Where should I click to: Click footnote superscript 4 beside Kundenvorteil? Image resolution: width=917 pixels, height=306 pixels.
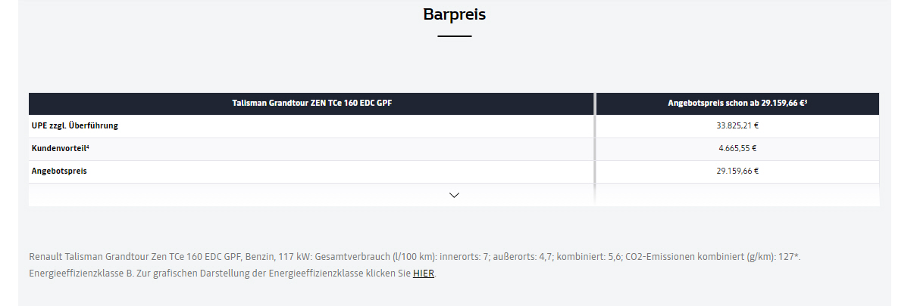pyautogui.click(x=88, y=147)
